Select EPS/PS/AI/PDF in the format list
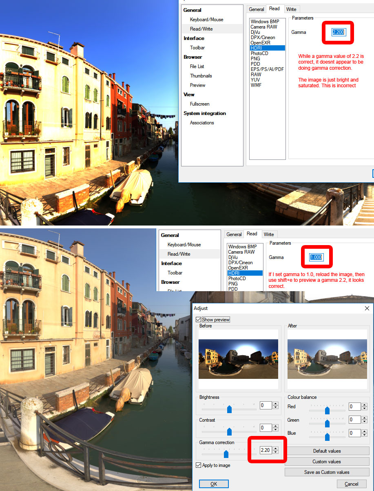 [x=267, y=69]
